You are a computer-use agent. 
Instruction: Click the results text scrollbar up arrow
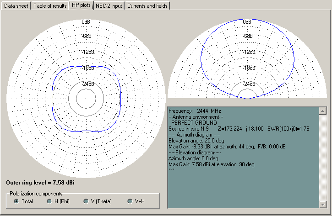(322, 111)
